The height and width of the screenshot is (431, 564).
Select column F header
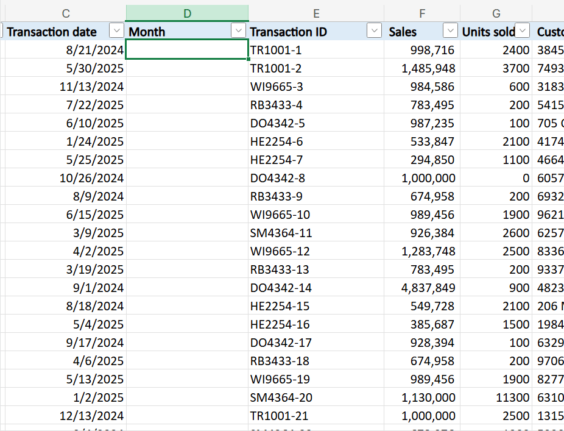pos(422,13)
